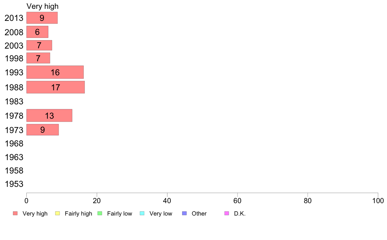This screenshot has height=240, width=387.
Task: Select the 1988 bar showing 17
Action: (x=55, y=87)
